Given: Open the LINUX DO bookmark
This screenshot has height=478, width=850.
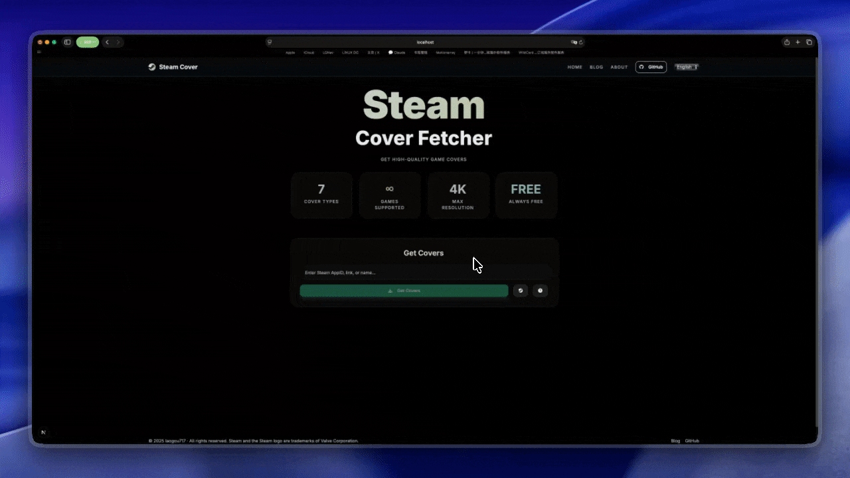Looking at the screenshot, I should pyautogui.click(x=351, y=52).
